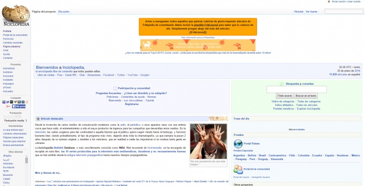Click 'Lo que enlaza aquí' tool link
Viewport: 365px width, 186px height.
click(x=13, y=130)
